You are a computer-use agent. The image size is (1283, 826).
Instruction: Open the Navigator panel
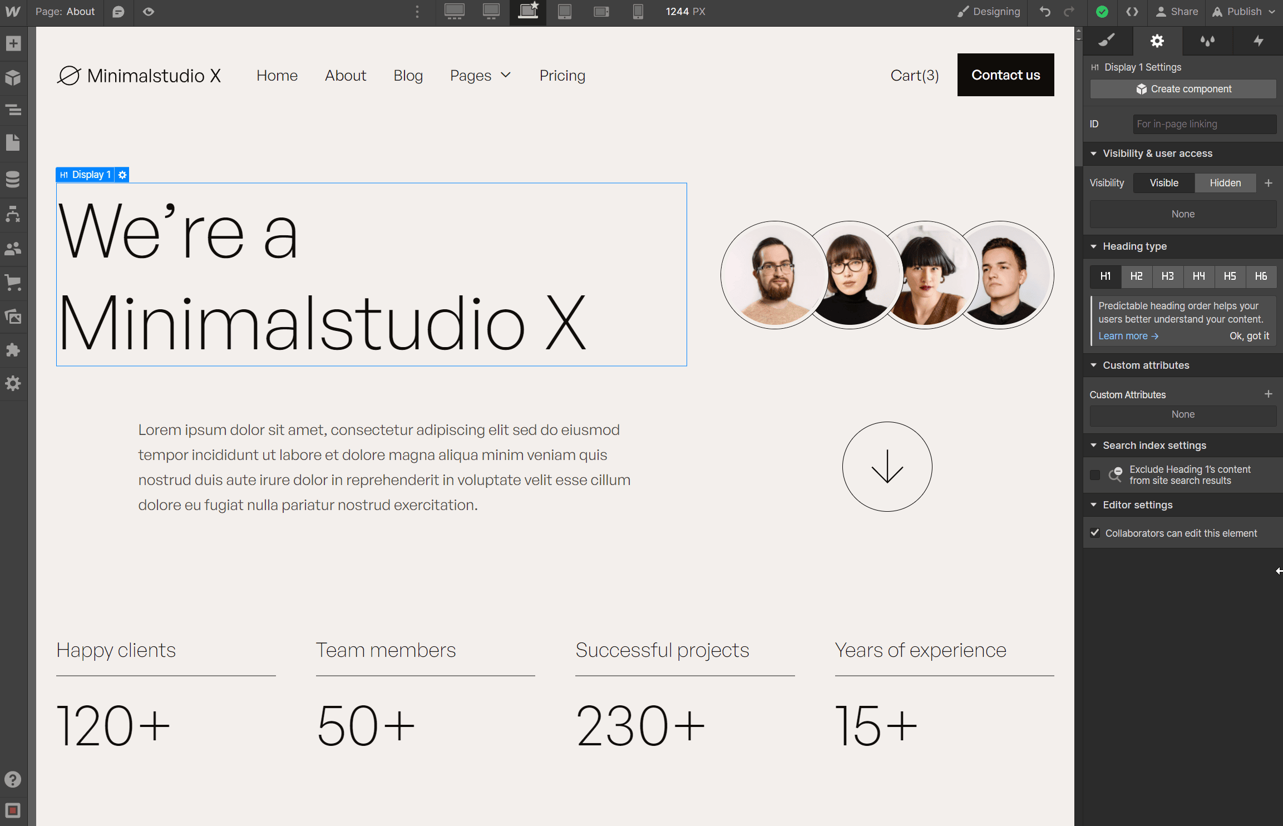tap(13, 110)
